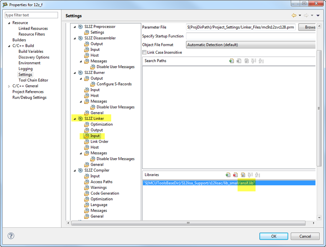Collapse Messages under S12Z Linker

coord(81,153)
